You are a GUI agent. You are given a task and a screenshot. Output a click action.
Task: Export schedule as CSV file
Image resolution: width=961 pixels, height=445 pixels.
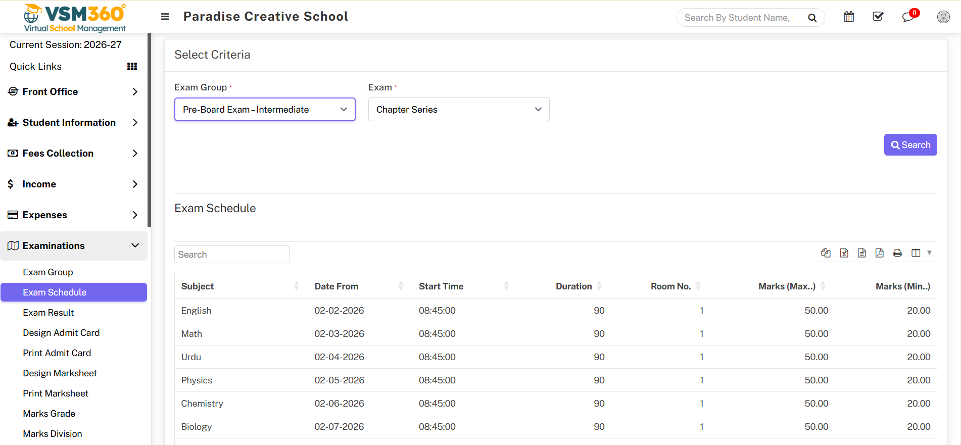pos(861,253)
